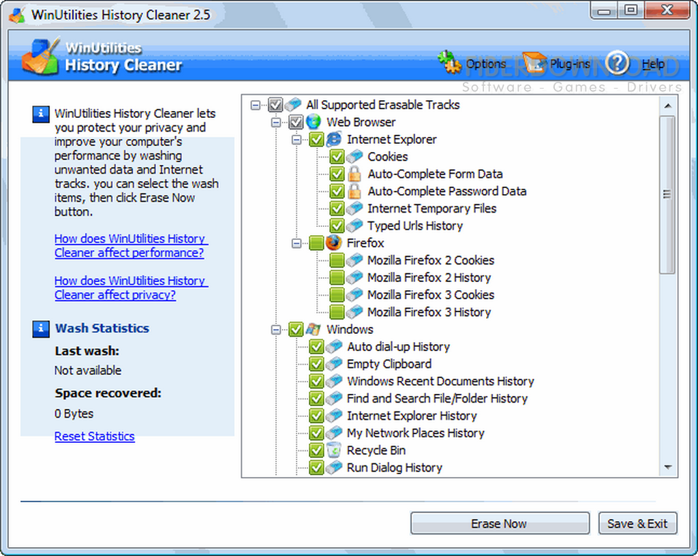The height and width of the screenshot is (556, 698).
Task: Select the Internet Explorer History tree item
Action: pos(412,416)
